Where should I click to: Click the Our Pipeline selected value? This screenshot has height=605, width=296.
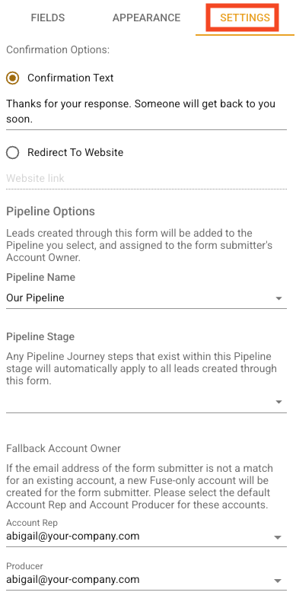(x=35, y=298)
